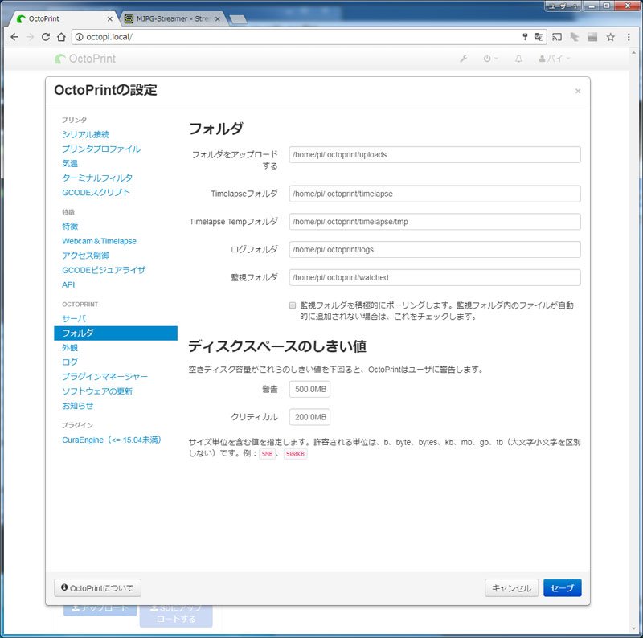
Task: Open the user account dropdown
Action: click(555, 59)
